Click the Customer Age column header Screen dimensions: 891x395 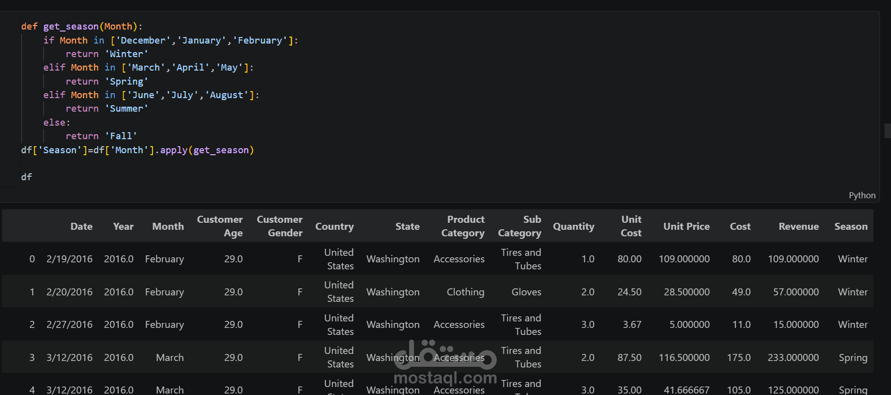click(x=220, y=226)
